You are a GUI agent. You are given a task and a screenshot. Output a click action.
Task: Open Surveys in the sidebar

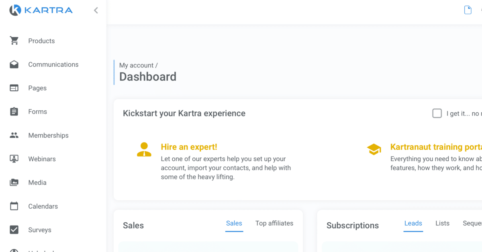coord(40,230)
